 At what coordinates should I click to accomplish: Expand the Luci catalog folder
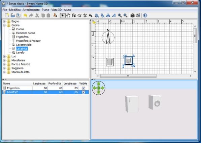pos(4,56)
